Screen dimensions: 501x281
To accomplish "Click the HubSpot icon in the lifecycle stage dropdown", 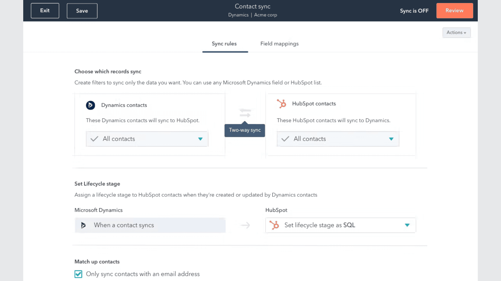I will tap(274, 225).
